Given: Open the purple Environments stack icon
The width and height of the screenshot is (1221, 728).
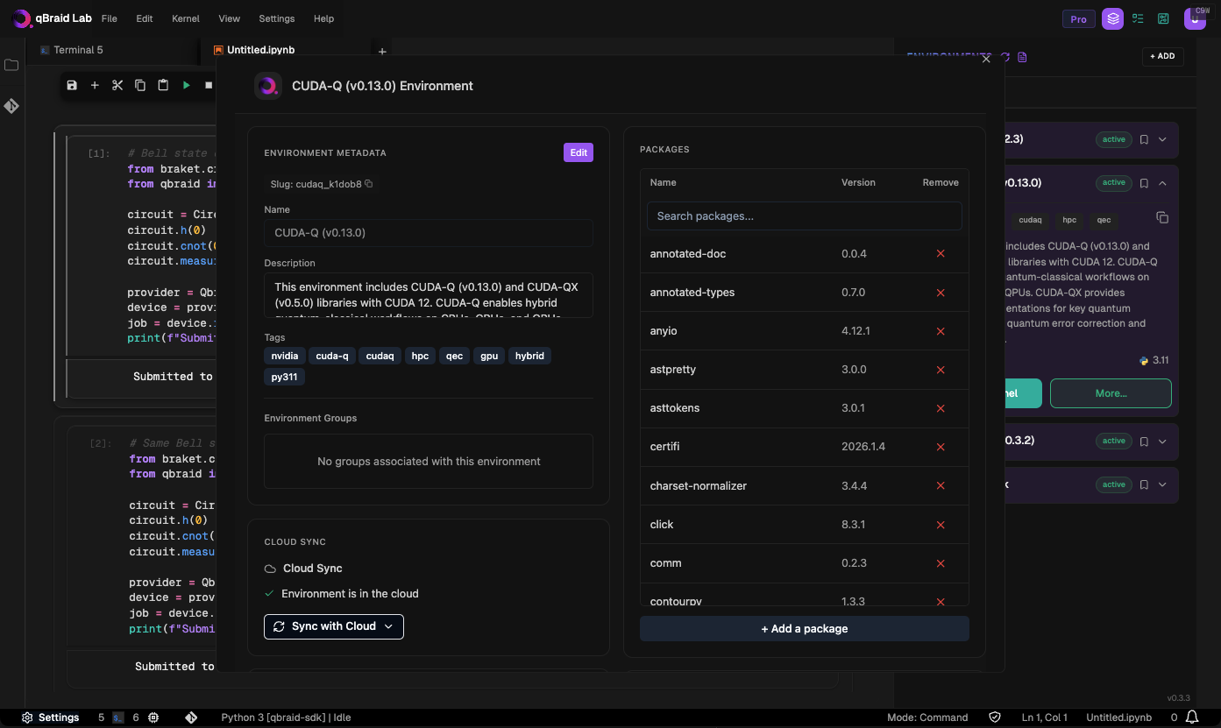Looking at the screenshot, I should pyautogui.click(x=1112, y=18).
